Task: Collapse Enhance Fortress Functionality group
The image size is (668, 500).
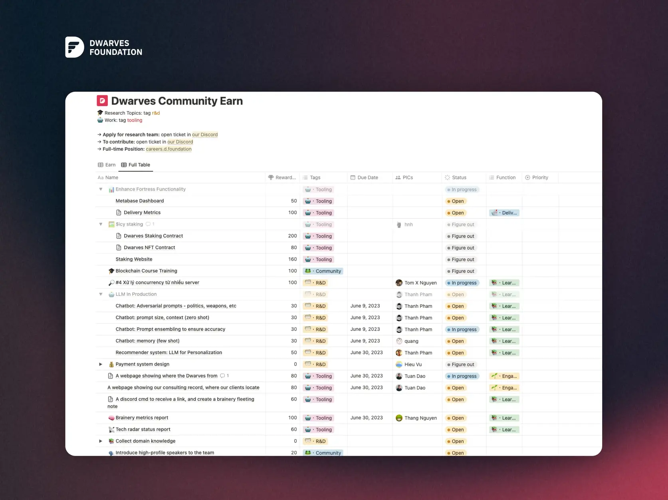Action: 101,189
